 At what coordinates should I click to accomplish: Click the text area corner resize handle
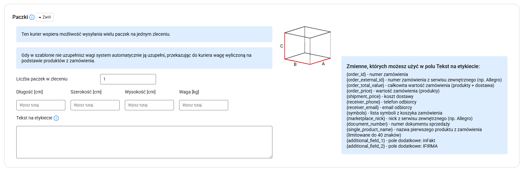pyautogui.click(x=270, y=156)
